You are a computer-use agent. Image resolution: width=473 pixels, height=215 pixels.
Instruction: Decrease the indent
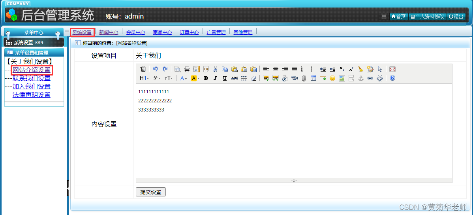[x=332, y=69]
